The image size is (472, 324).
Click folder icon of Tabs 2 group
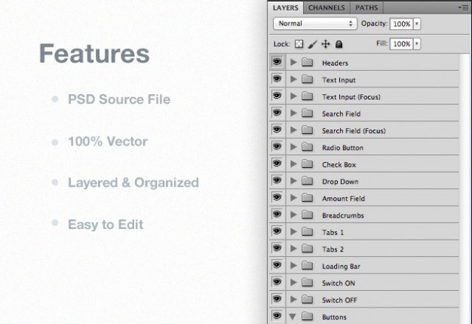click(308, 249)
